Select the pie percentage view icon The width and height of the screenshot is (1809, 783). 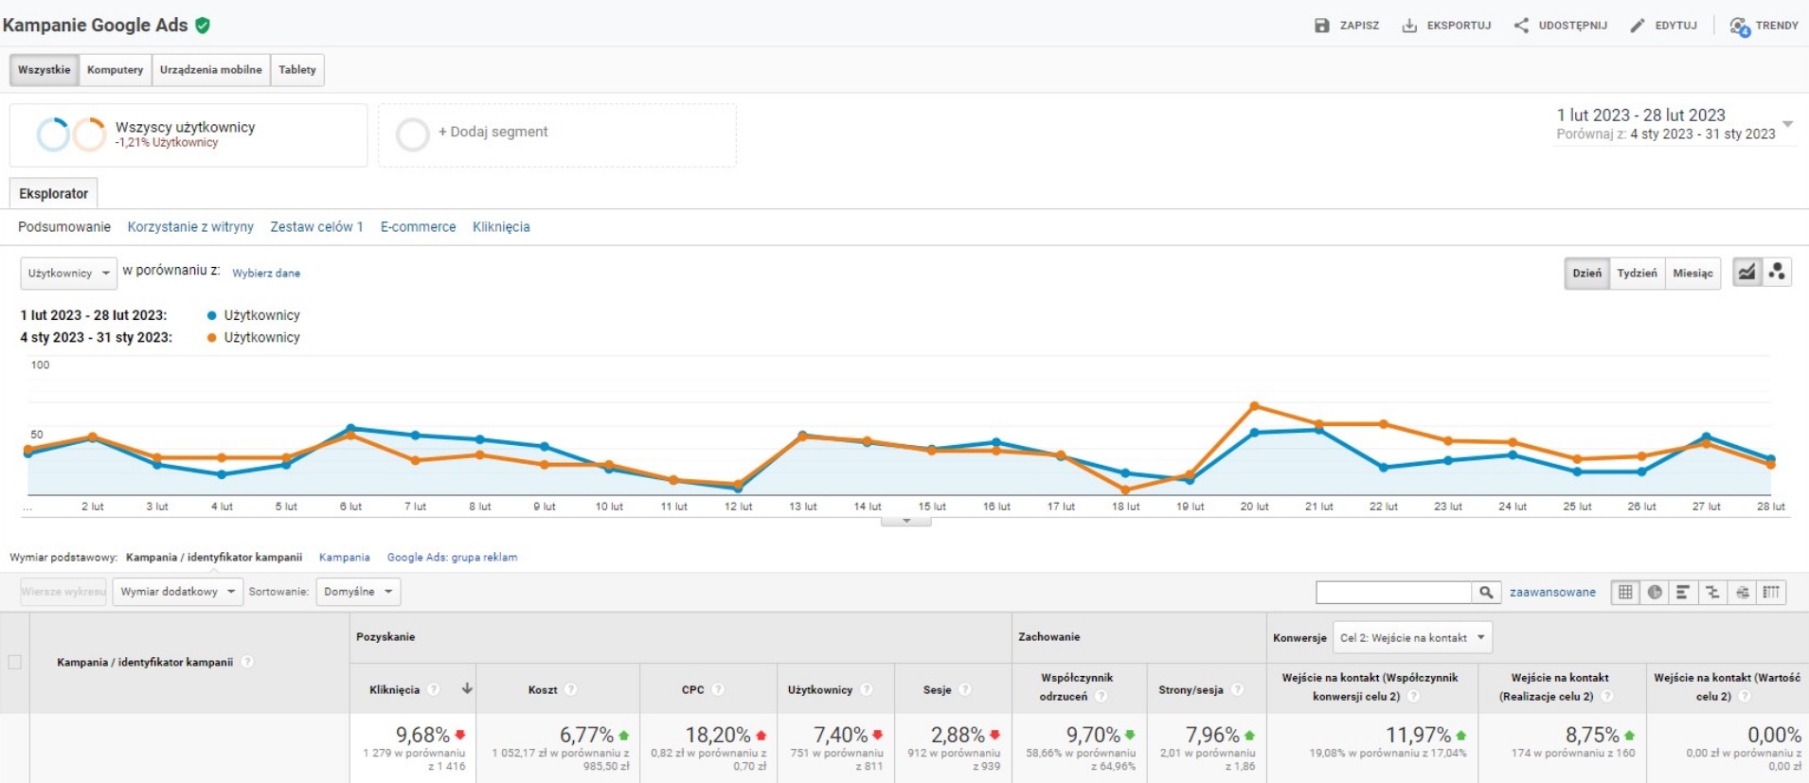click(1655, 592)
